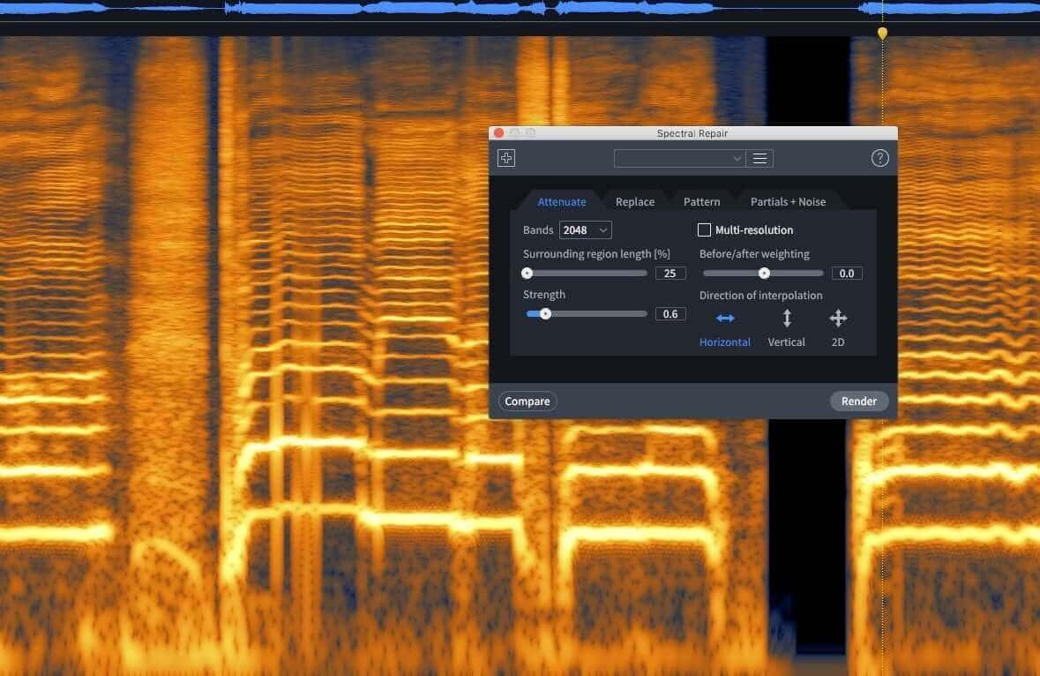Open the preset list menu icon
This screenshot has height=676, width=1040.
[x=760, y=159]
